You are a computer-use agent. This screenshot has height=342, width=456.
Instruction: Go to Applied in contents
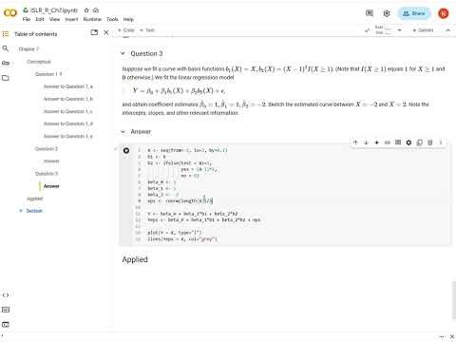(x=35, y=199)
